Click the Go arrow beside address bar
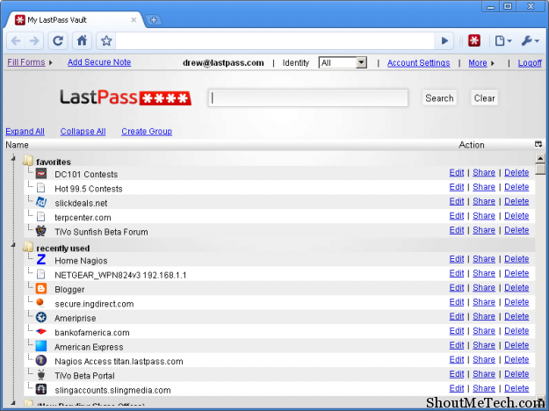 (x=444, y=41)
